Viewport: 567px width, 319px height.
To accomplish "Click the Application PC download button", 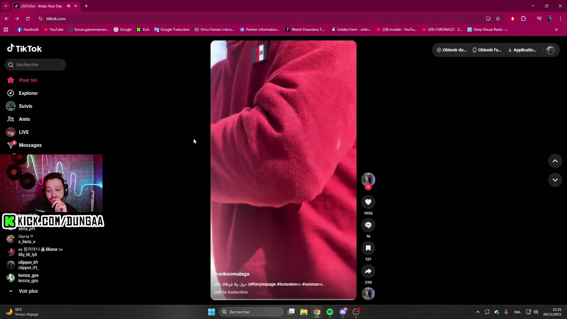I will 522,50.
